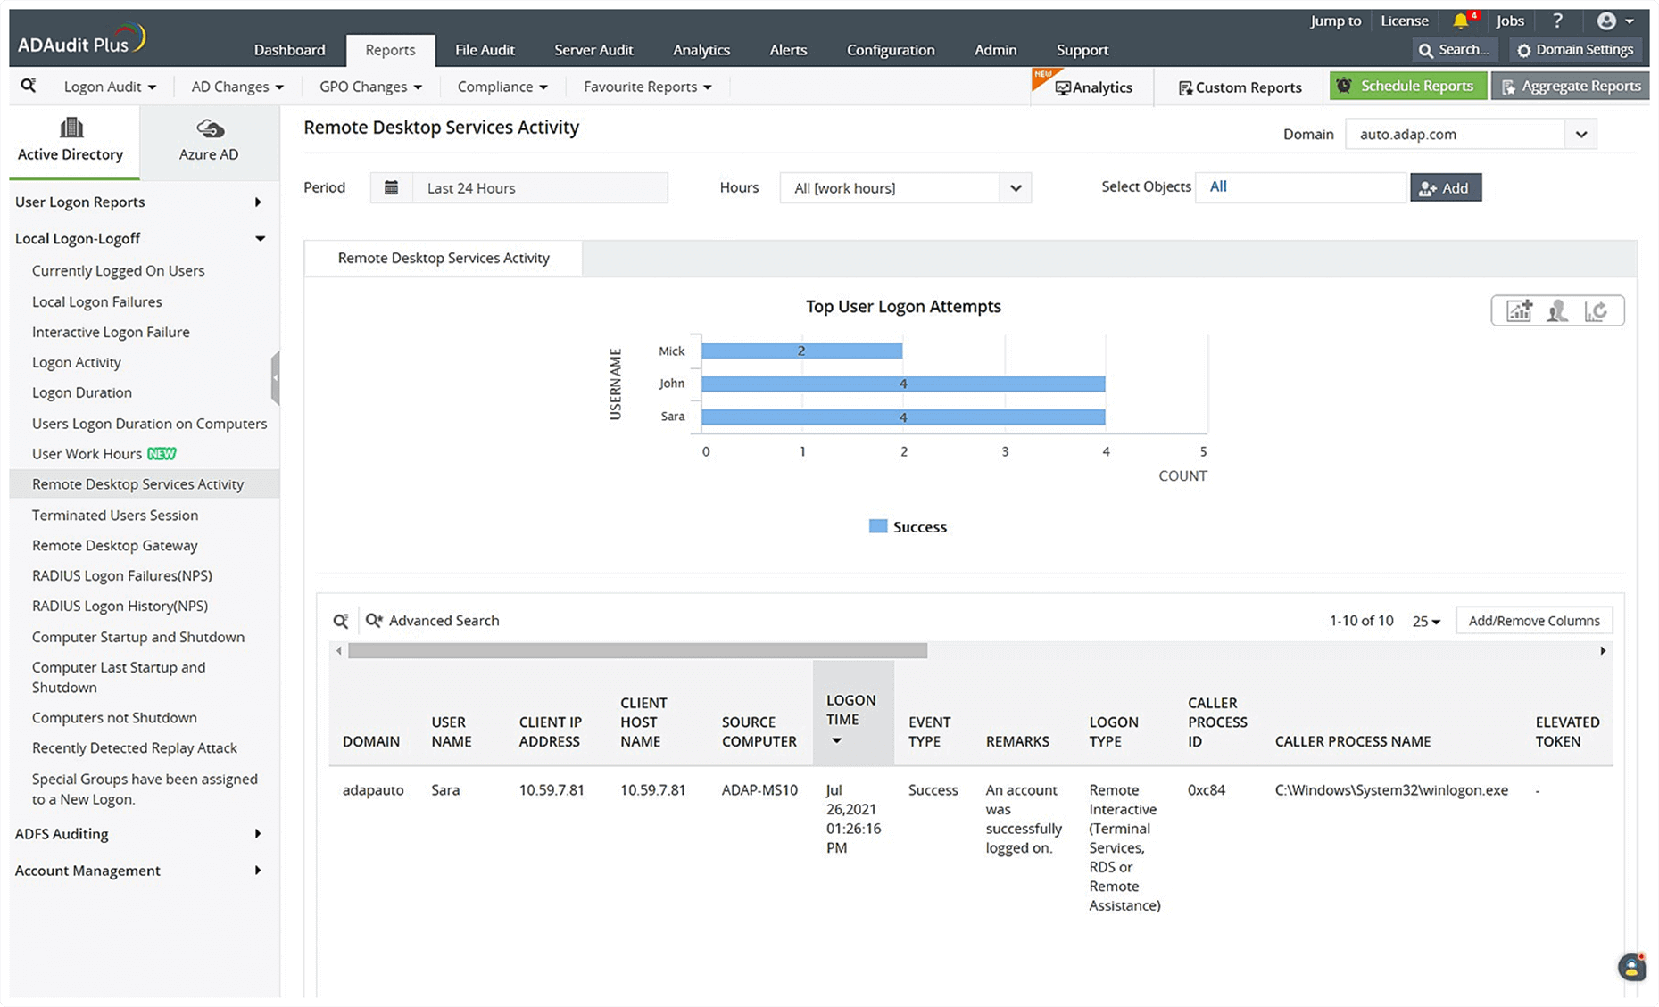1659x1007 pixels.
Task: Toggle the Success legend series
Action: click(908, 527)
